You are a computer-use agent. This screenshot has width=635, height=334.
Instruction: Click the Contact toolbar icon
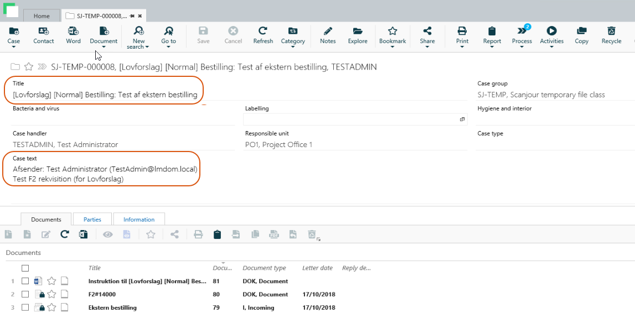click(43, 32)
